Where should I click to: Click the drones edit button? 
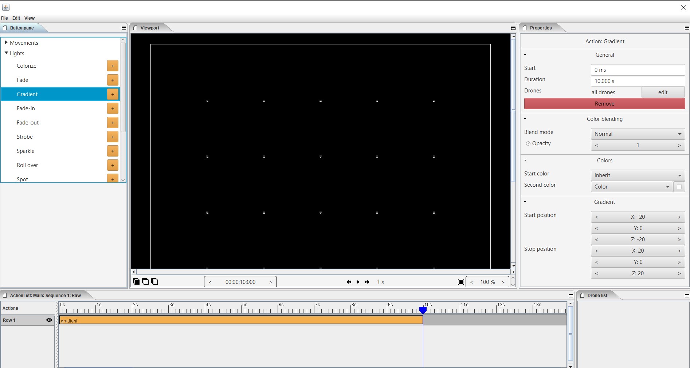(x=663, y=92)
